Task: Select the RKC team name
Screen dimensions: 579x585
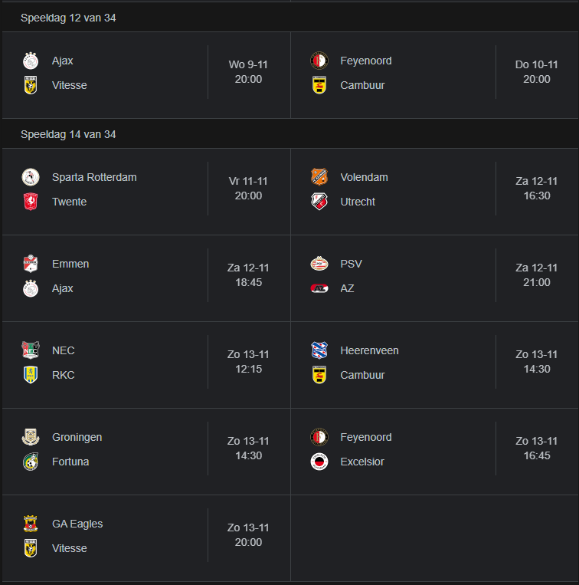Action: tap(64, 375)
